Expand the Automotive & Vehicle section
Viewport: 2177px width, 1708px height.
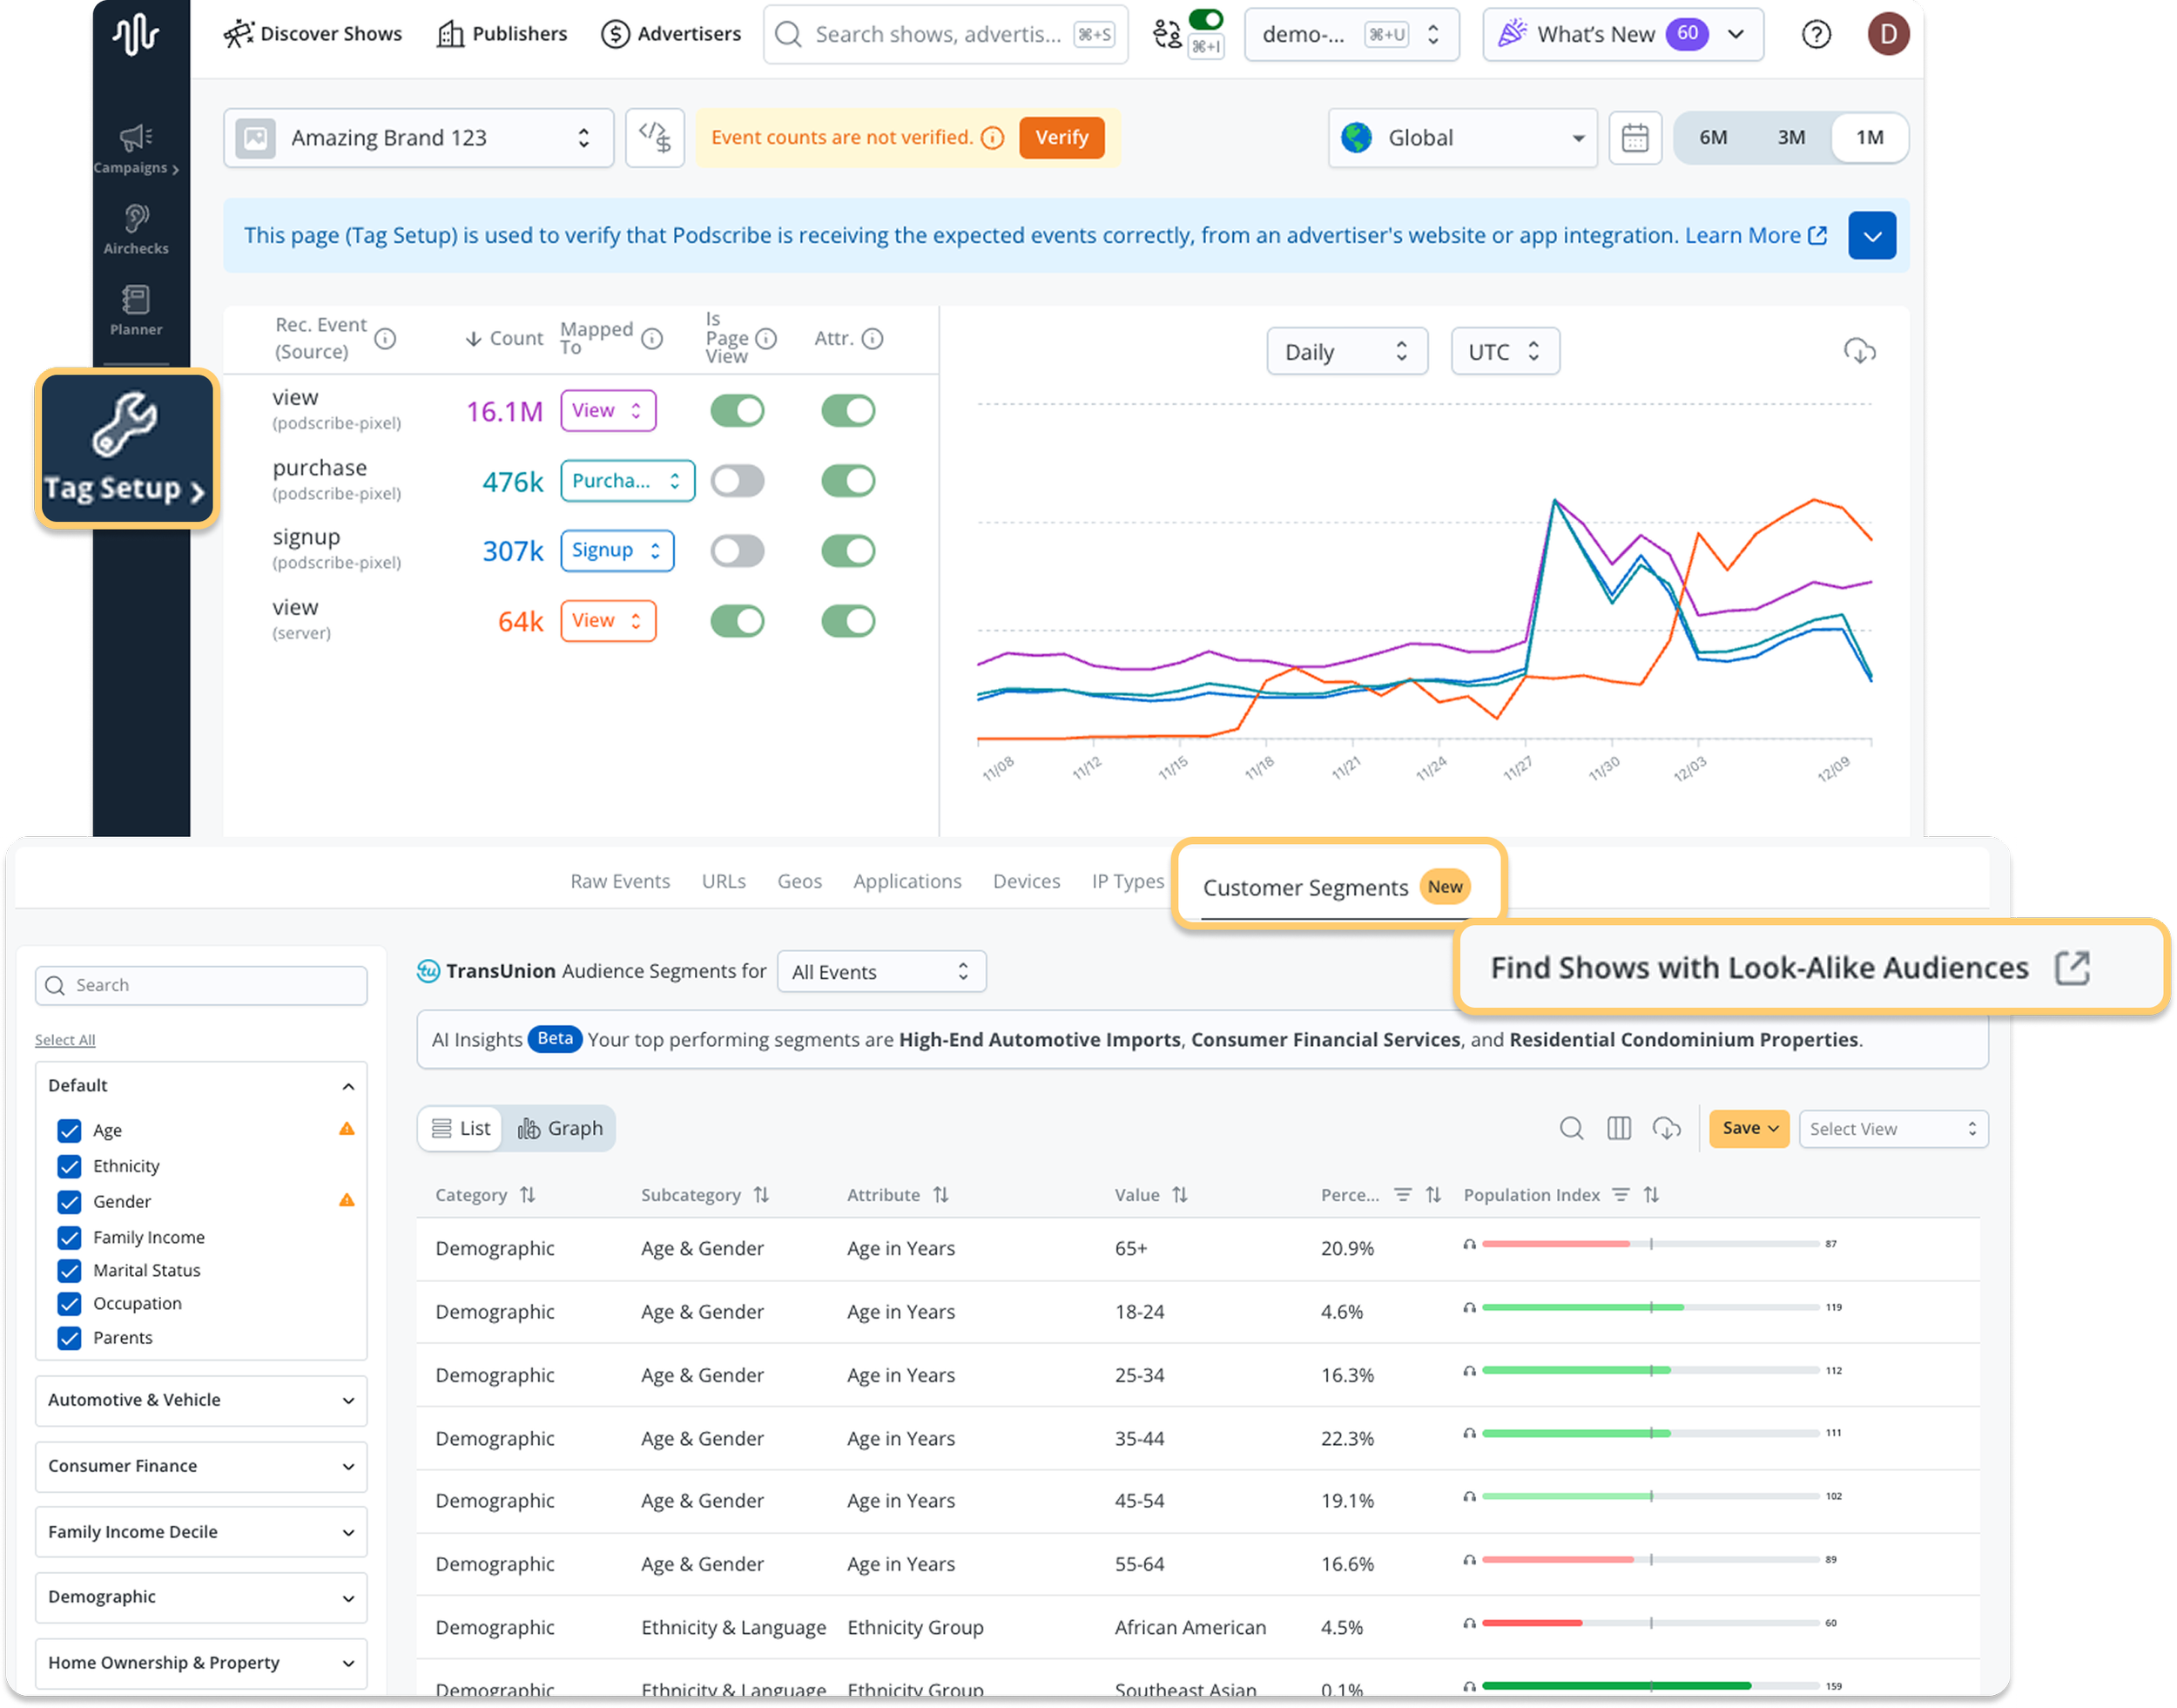(x=201, y=1400)
